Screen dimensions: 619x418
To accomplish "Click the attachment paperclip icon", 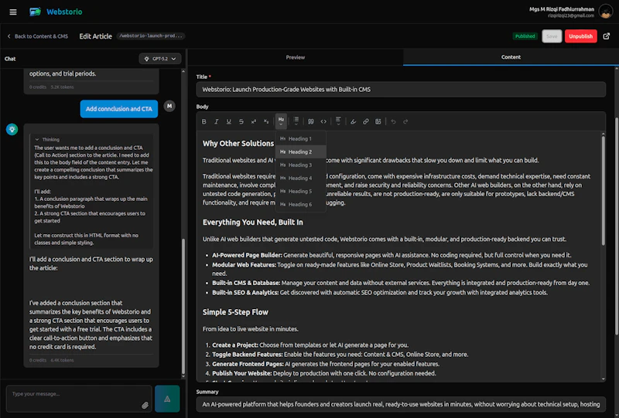I will pos(145,405).
